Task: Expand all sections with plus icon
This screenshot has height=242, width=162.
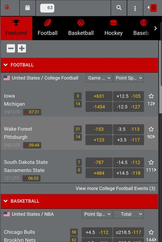Action: 22,48
